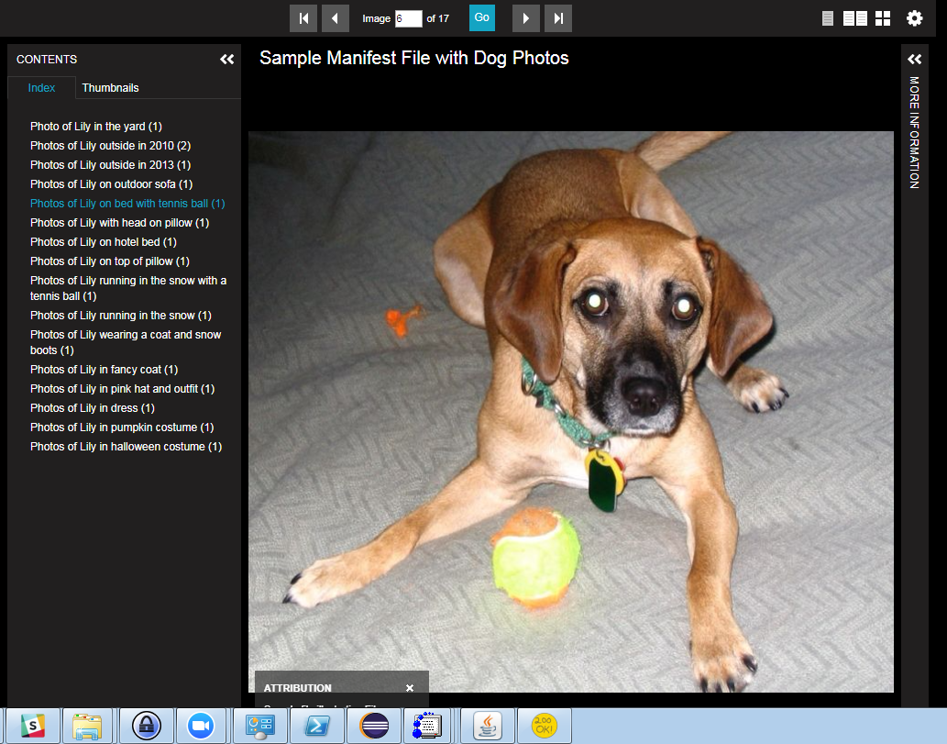The height and width of the screenshot is (744, 947).
Task: Go to the previous image
Action: (336, 18)
